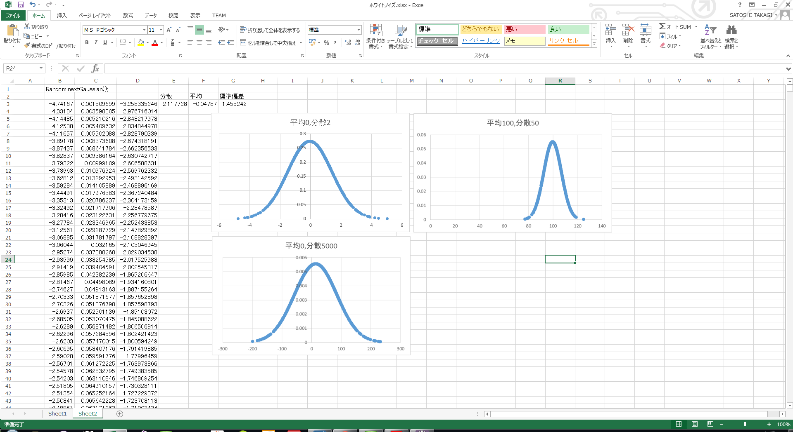Click the formula bar input field

tap(444, 68)
